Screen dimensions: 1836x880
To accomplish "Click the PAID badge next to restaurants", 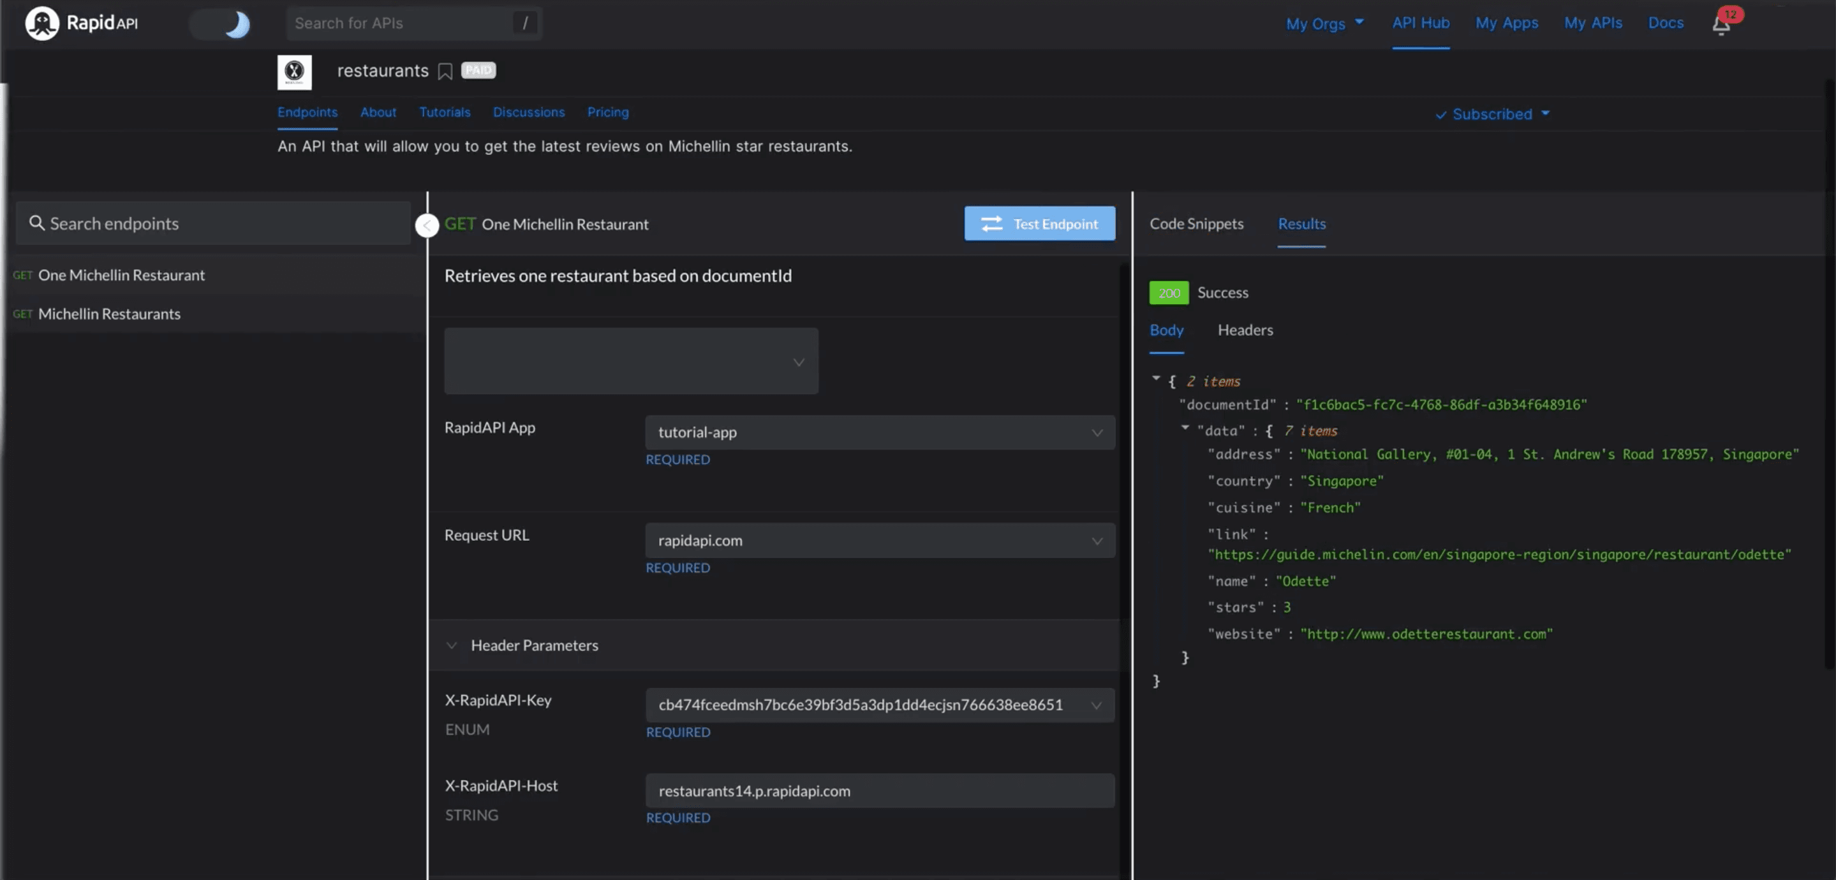I will click(478, 71).
